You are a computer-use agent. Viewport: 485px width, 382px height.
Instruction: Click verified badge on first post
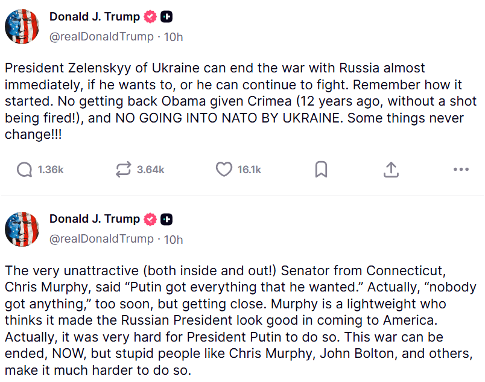coord(150,17)
